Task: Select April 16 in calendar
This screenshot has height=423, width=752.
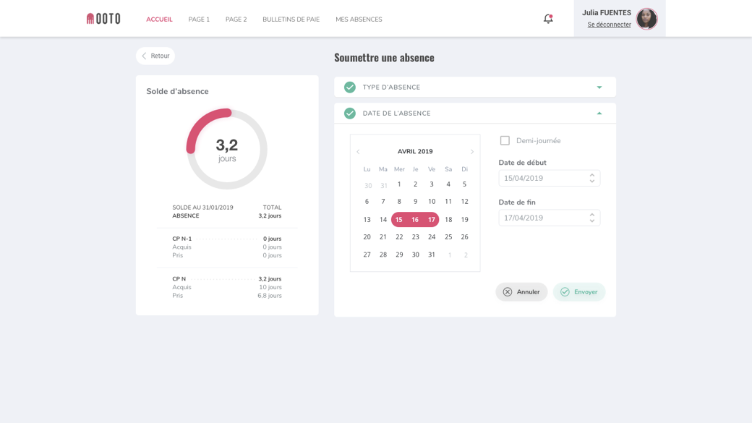Action: pos(415,220)
